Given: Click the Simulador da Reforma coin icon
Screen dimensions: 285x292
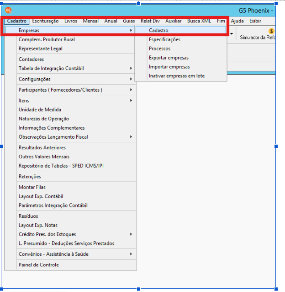Looking at the screenshot, I should click(271, 31).
